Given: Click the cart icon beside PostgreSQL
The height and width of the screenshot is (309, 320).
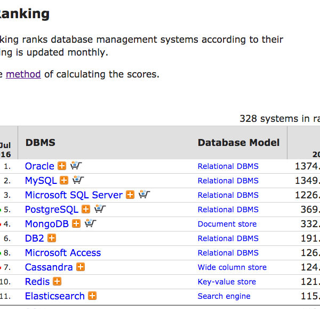Looking at the screenshot, I should click(x=100, y=210).
